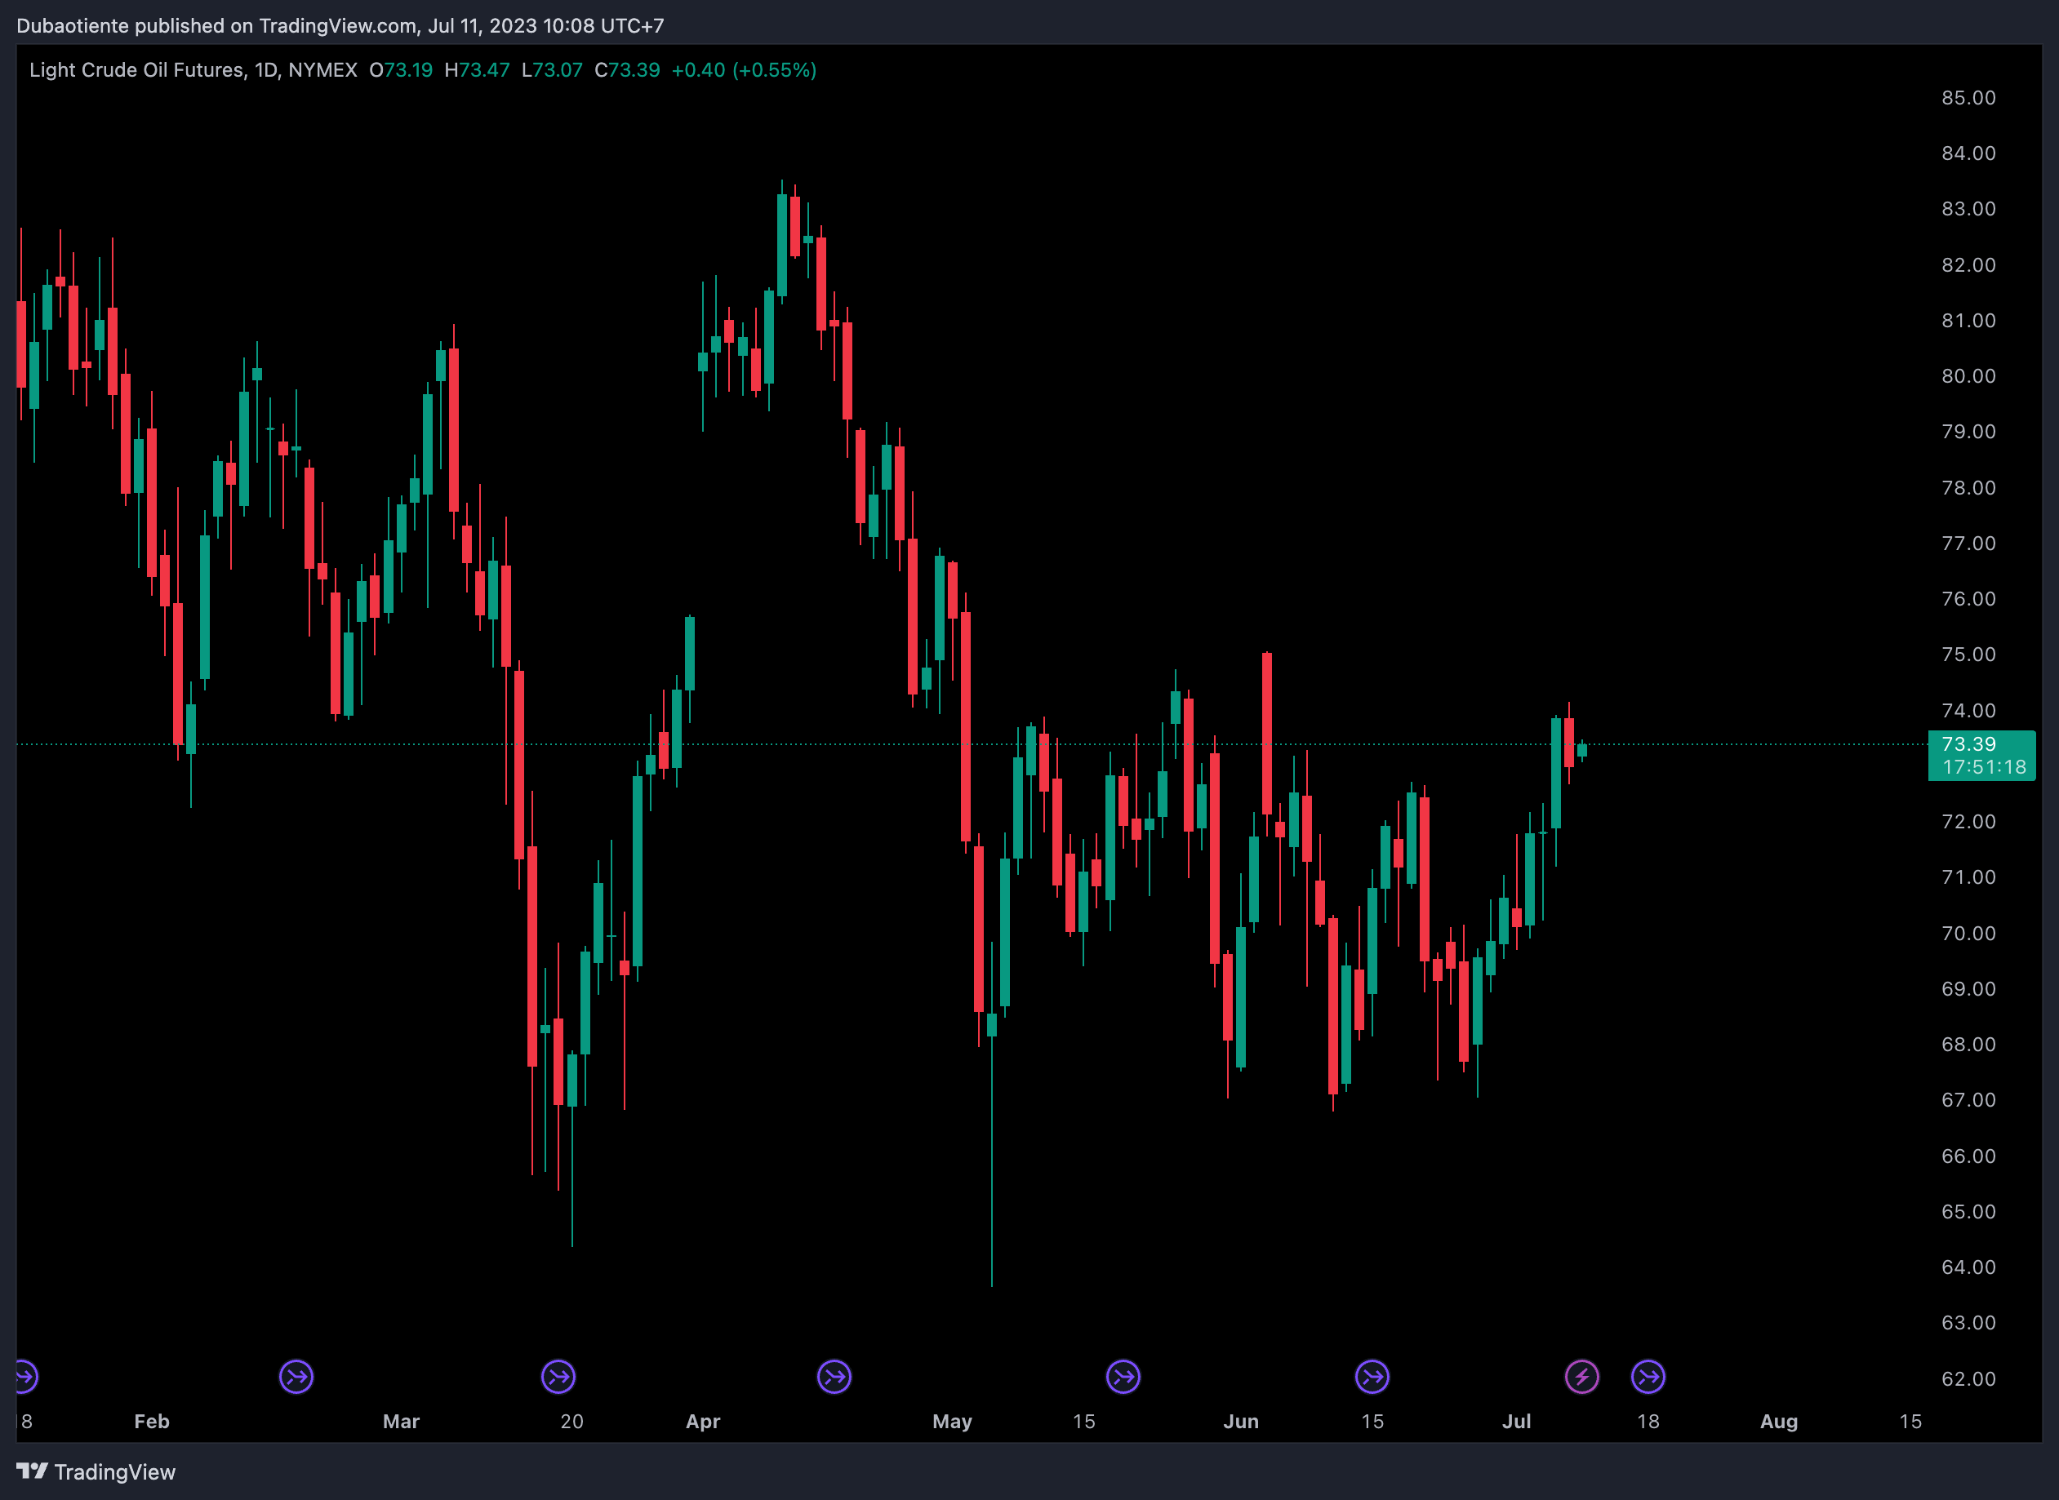Screen dimensions: 2059x1500
Task: Click the 64.00 price axis label
Action: point(1968,1267)
